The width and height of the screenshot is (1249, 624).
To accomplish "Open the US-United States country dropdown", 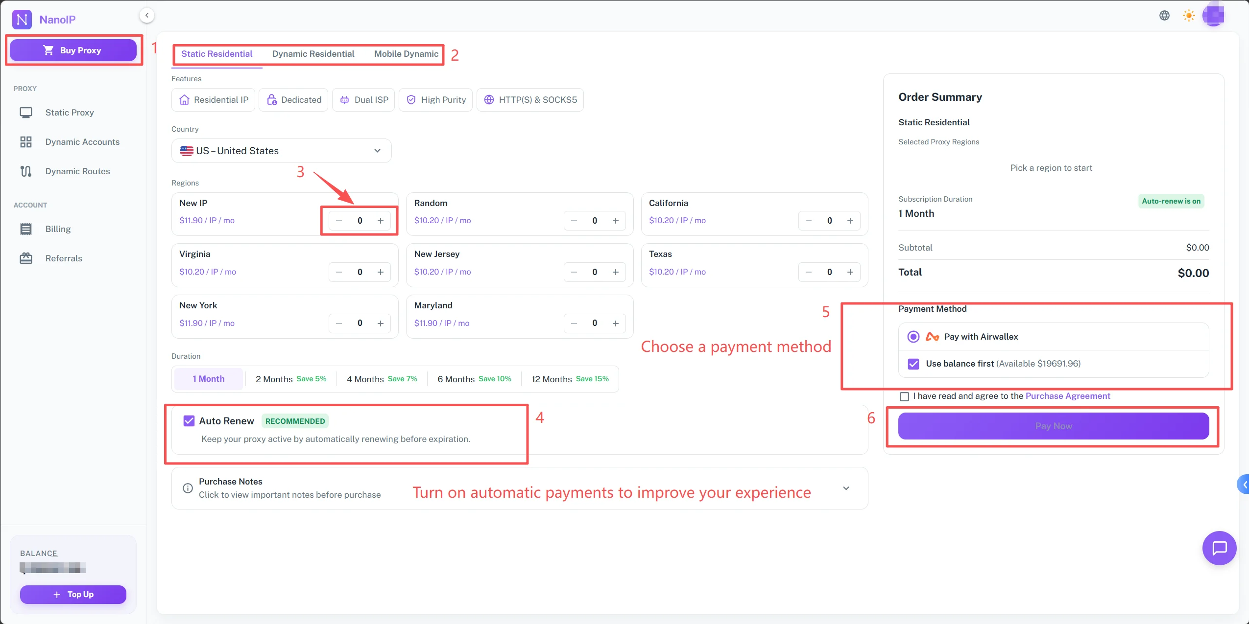I will coord(281,151).
